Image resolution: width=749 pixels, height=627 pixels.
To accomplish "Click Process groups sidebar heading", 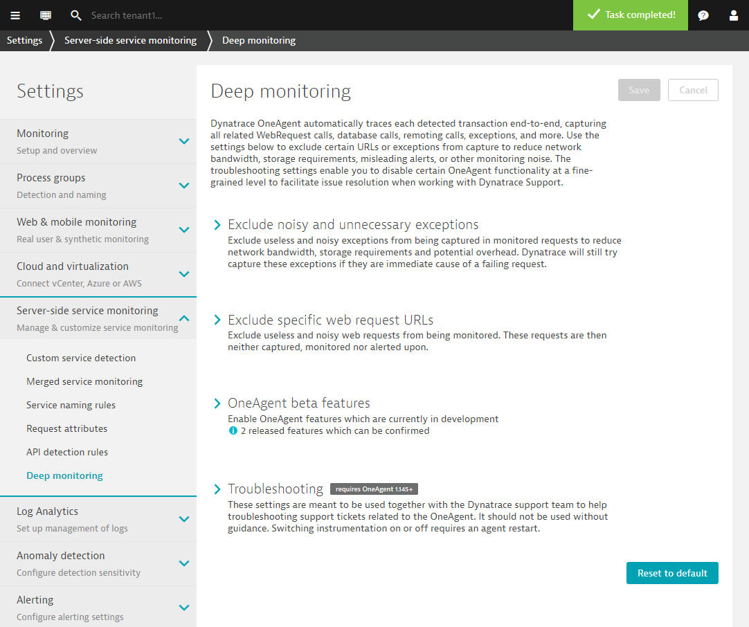I will click(x=51, y=178).
